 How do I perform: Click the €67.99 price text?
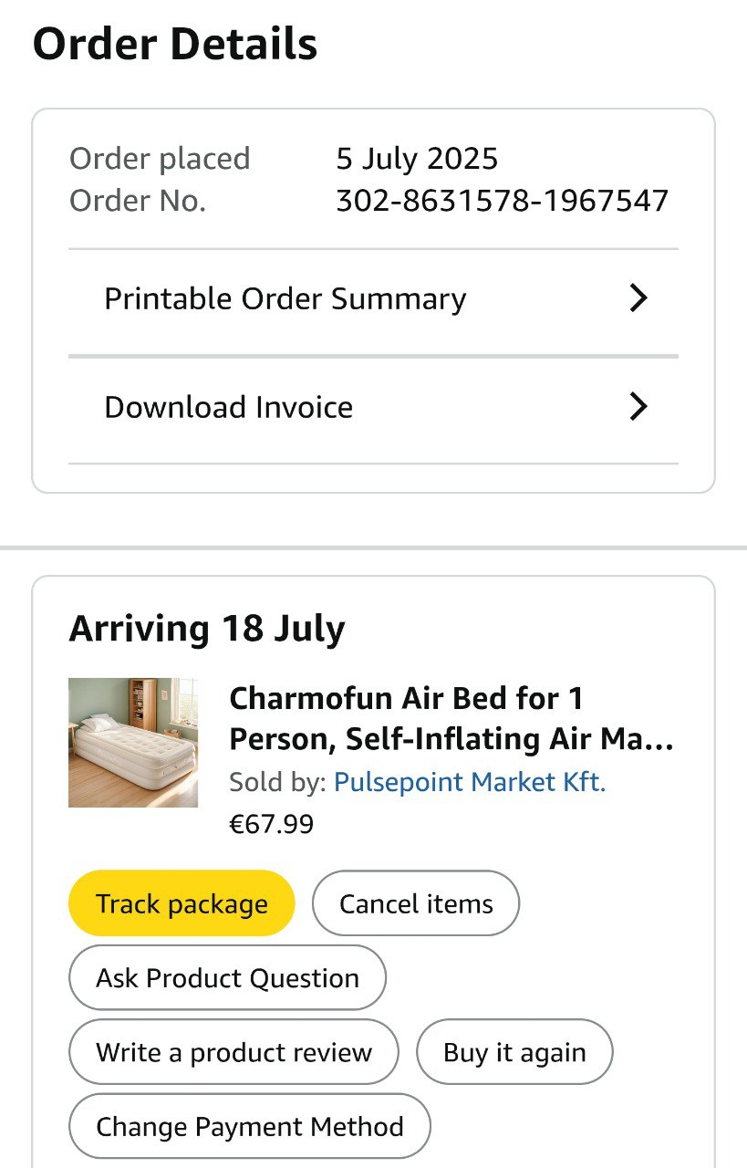pyautogui.click(x=271, y=824)
